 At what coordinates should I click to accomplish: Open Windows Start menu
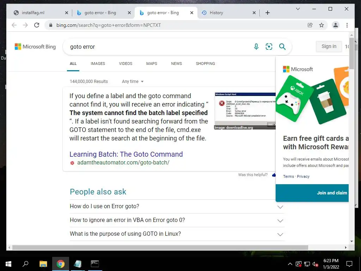[x=8, y=264]
